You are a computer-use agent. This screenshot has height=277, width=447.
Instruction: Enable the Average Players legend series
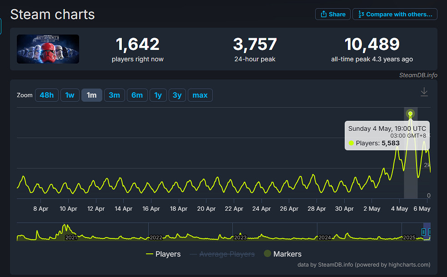[221, 254]
